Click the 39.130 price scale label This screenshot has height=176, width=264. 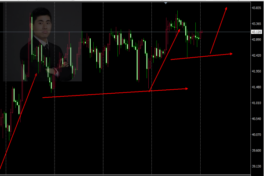click(x=257, y=166)
